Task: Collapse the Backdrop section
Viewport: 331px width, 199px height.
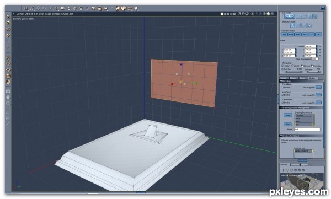Action: 281,81
